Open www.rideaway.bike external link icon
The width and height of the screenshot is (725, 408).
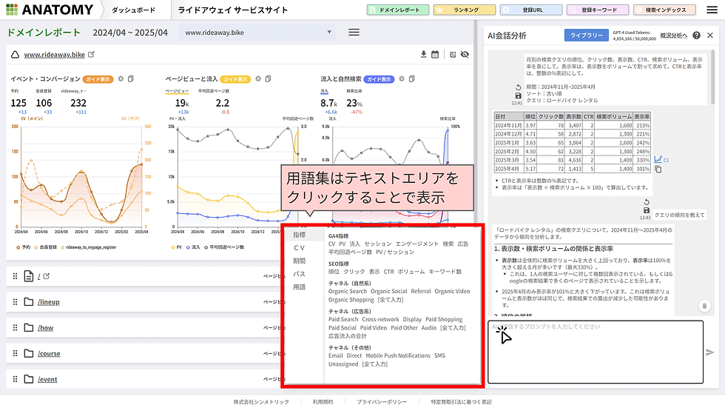pos(91,54)
